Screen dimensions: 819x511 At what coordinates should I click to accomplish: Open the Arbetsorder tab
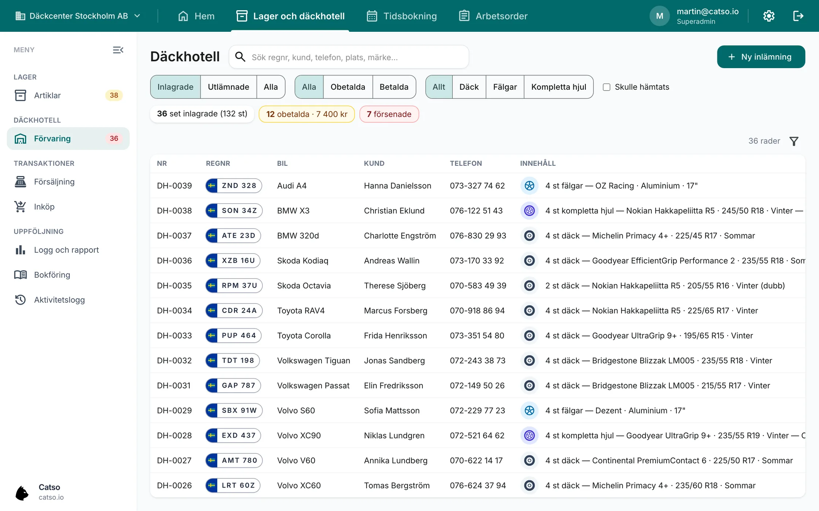493,16
